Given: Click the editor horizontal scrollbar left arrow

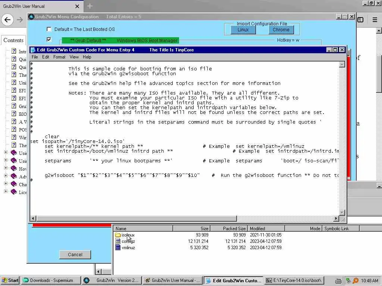Looking at the screenshot, I should [33, 218].
